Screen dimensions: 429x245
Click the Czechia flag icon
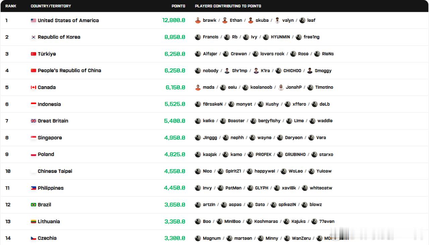34,238
